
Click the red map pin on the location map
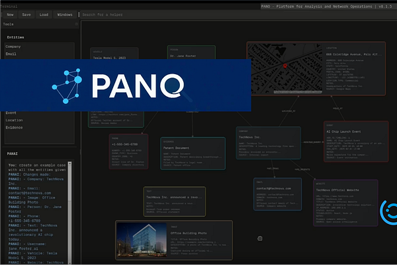[285, 66]
